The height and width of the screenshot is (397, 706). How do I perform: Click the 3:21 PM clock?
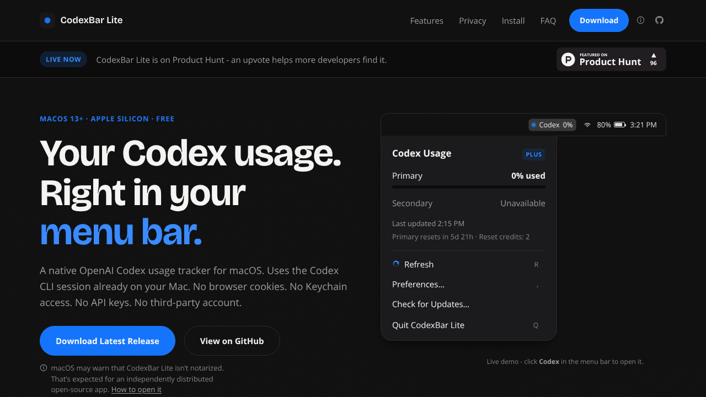[x=643, y=125]
